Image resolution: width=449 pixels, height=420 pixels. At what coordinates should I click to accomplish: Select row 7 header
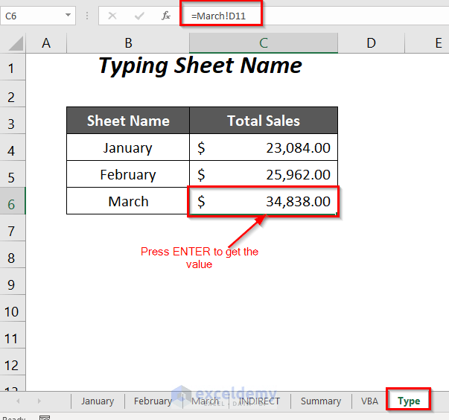click(11, 228)
